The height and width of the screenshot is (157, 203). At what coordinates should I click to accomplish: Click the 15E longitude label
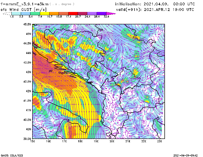[32, 141]
